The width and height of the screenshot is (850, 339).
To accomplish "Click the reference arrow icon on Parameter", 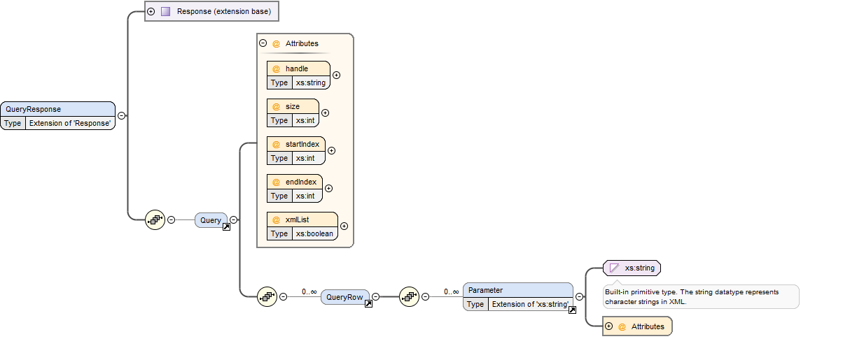I will point(572,310).
